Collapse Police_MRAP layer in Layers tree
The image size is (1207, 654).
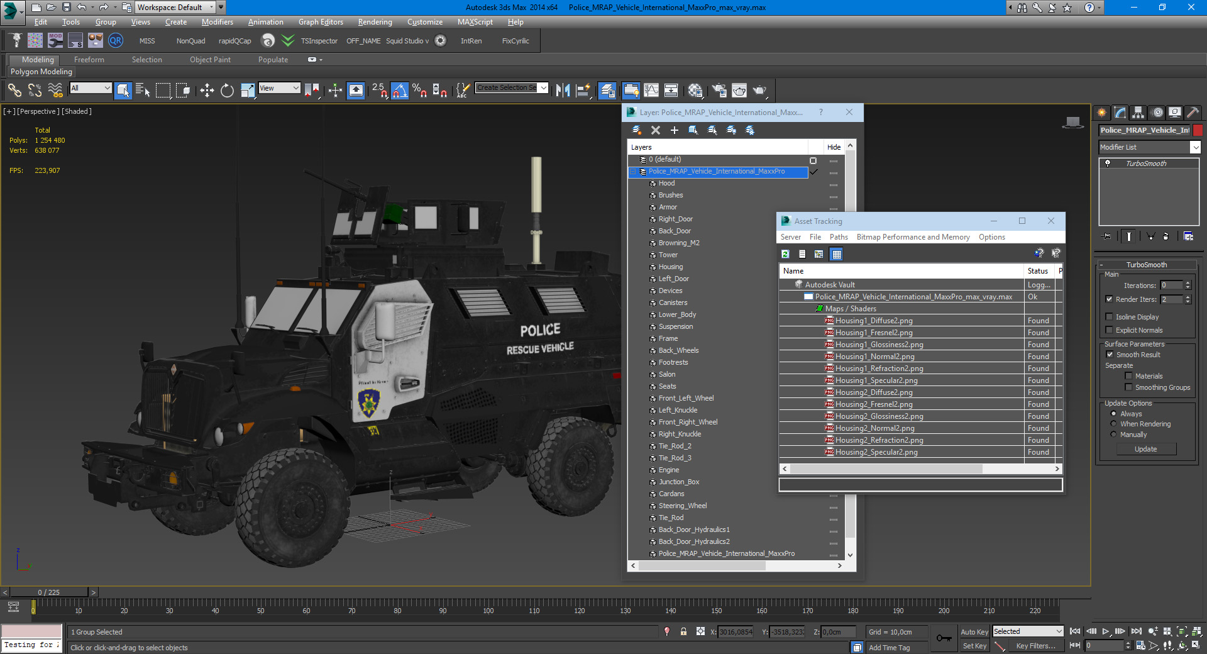tap(633, 172)
